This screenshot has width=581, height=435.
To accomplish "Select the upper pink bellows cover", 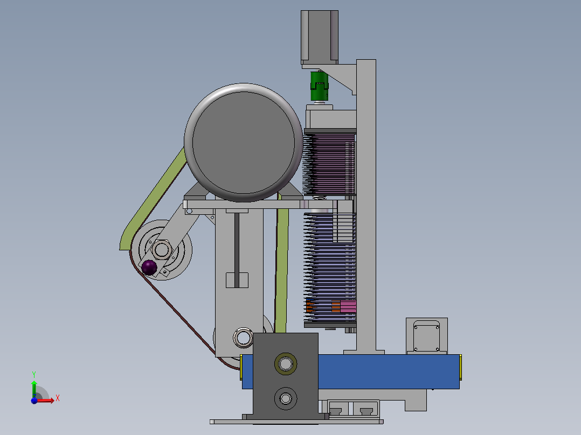I will coord(329,165).
